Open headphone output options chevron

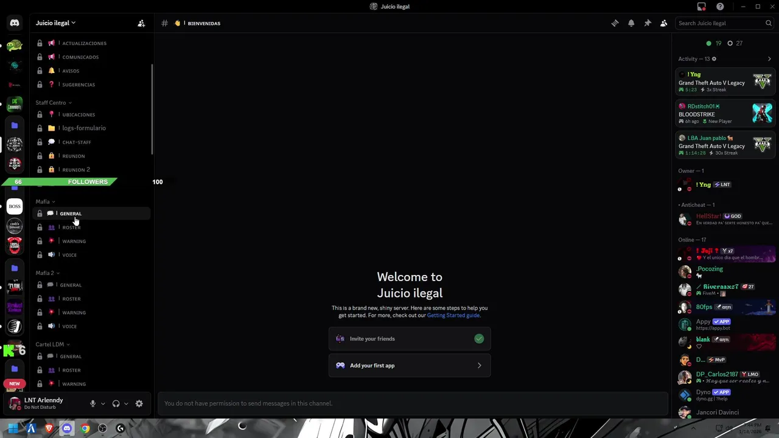click(126, 403)
